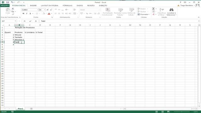Click Inserir cells button

coord(142,9)
